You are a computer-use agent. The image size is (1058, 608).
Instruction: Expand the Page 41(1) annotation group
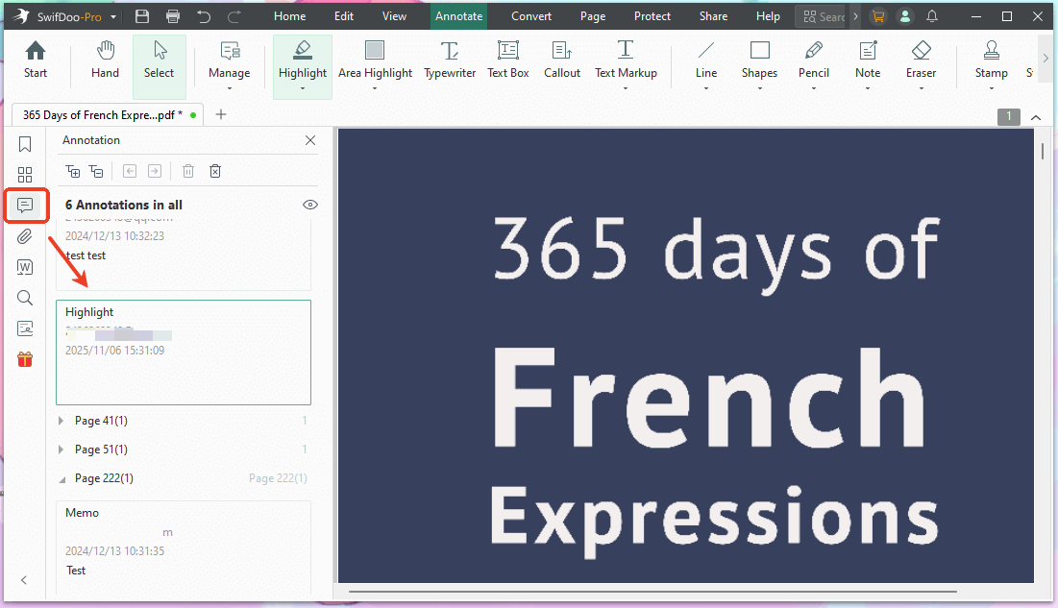coord(62,421)
